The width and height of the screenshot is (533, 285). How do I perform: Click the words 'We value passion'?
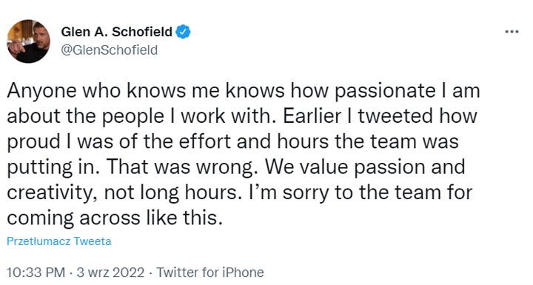[341, 167]
